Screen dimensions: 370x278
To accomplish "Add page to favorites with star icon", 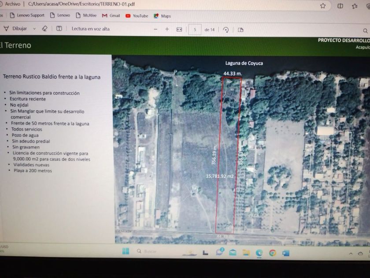I will point(323,6).
